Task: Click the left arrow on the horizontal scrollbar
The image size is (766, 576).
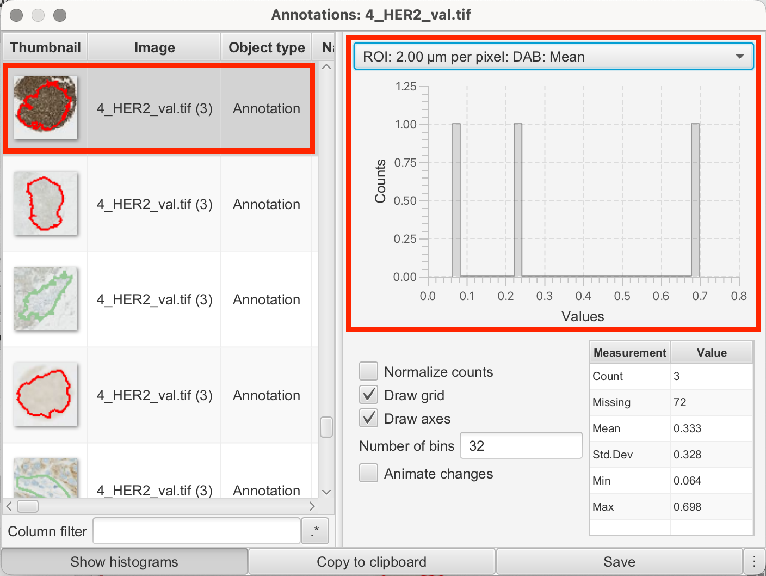Action: 8,506
